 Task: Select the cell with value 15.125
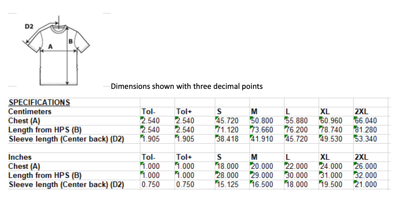227,185
